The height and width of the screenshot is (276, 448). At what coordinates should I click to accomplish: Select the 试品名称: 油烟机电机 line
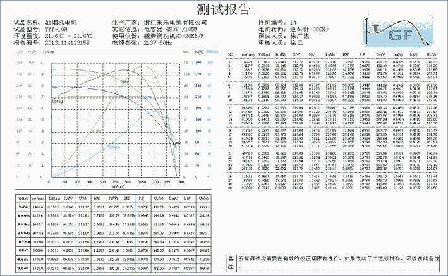click(45, 23)
